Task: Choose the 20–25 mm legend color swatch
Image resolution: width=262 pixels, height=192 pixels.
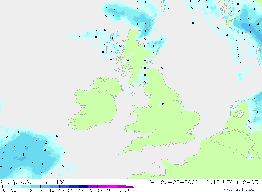Action: 74,187
